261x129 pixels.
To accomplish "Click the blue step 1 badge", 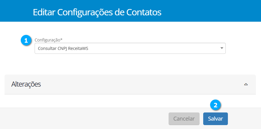I will coord(26,40).
